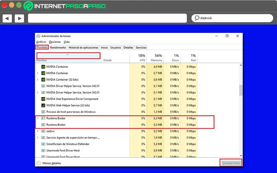
Task: Click the browser frame address bar
Action: tap(107, 18)
